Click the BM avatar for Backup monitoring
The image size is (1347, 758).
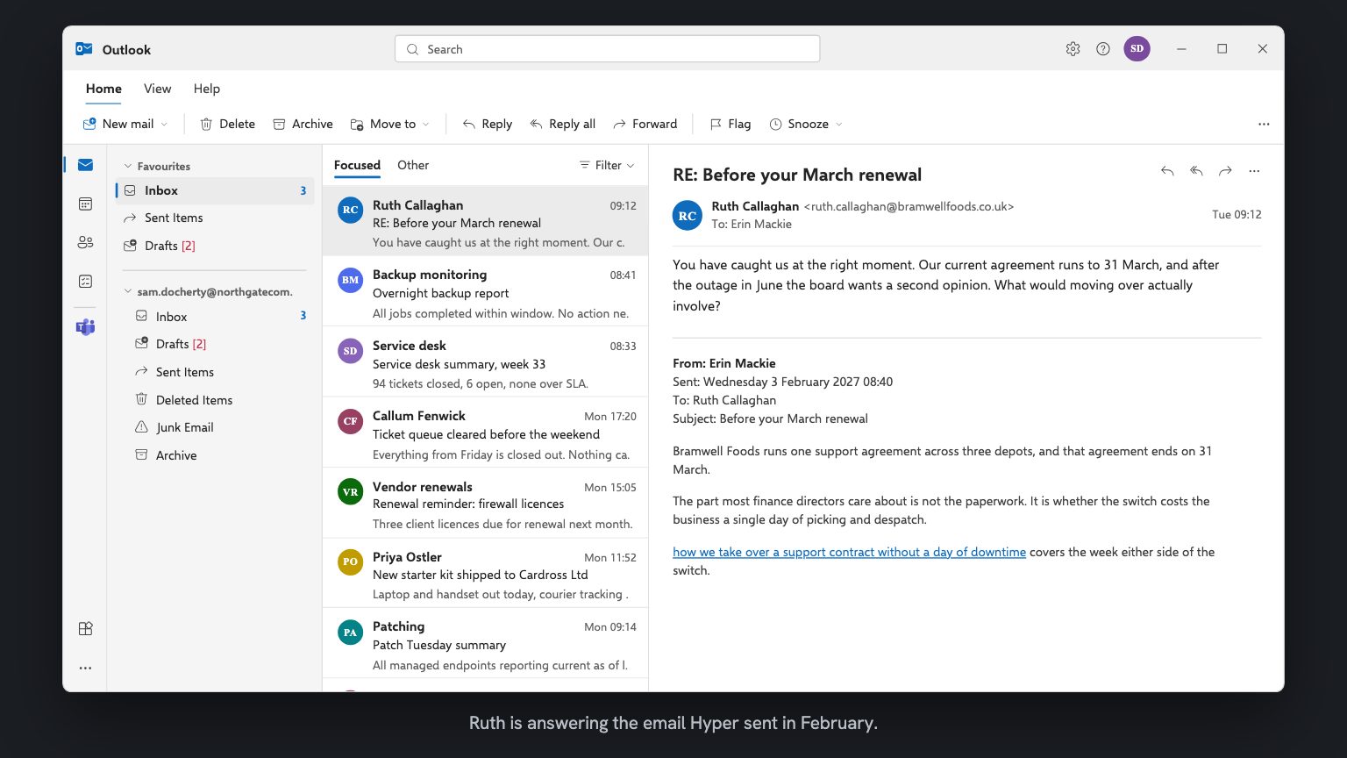pos(350,280)
